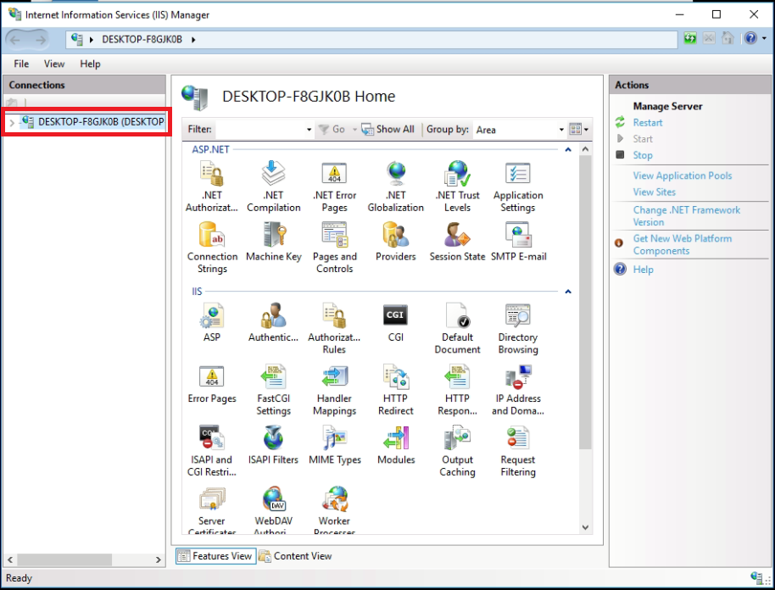Open the File menu
The height and width of the screenshot is (590, 775).
pos(21,64)
